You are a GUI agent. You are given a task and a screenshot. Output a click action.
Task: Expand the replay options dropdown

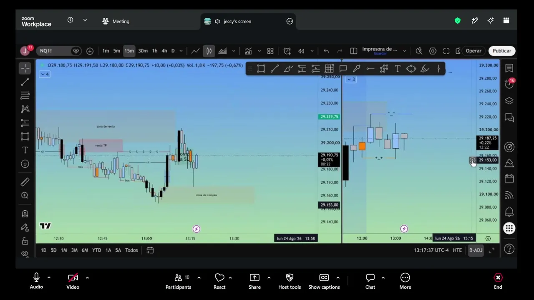coord(312,51)
